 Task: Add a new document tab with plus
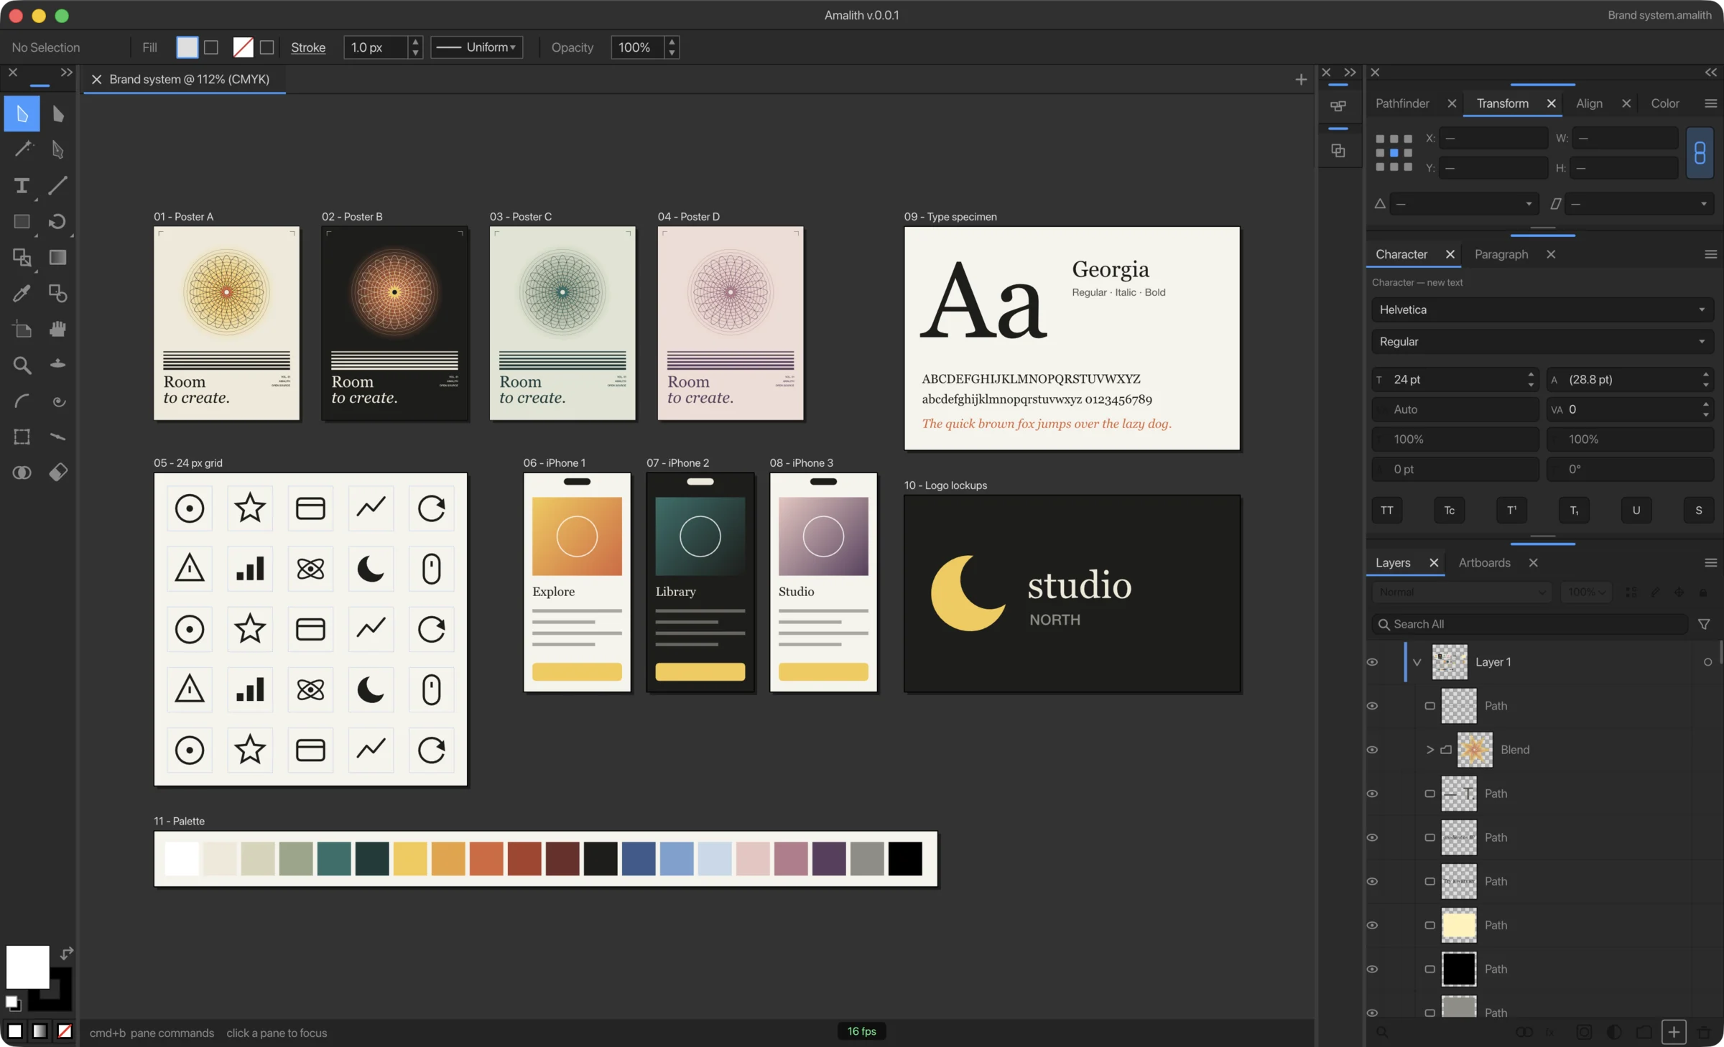(x=1301, y=80)
